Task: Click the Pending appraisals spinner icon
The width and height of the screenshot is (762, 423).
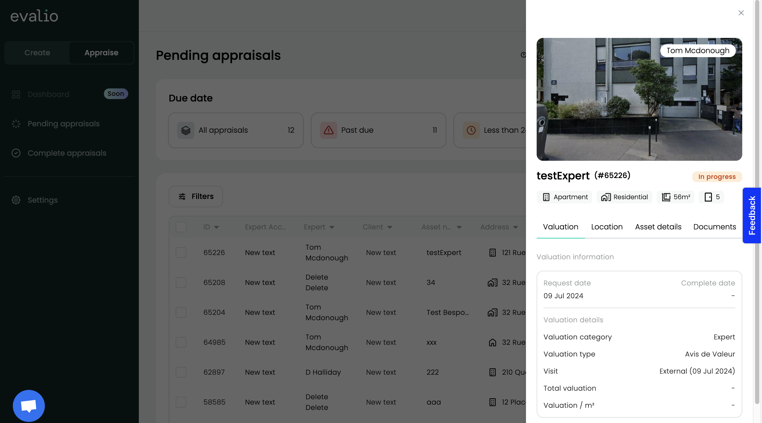Action: [16, 124]
